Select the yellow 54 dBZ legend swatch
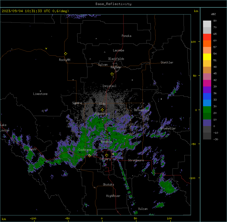The width and height of the screenshot is (227, 222). 207,57
